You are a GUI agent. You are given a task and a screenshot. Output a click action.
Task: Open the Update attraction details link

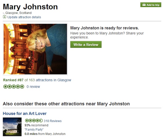pyautogui.click(x=24, y=17)
